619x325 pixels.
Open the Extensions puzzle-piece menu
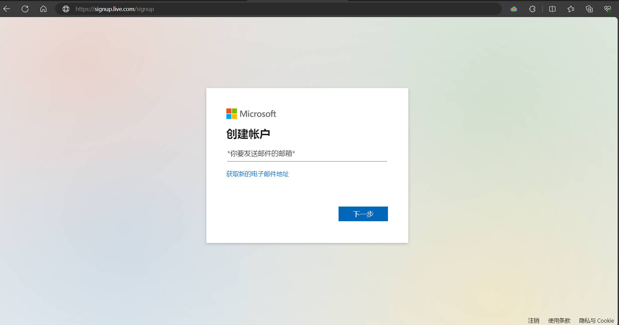(x=533, y=9)
